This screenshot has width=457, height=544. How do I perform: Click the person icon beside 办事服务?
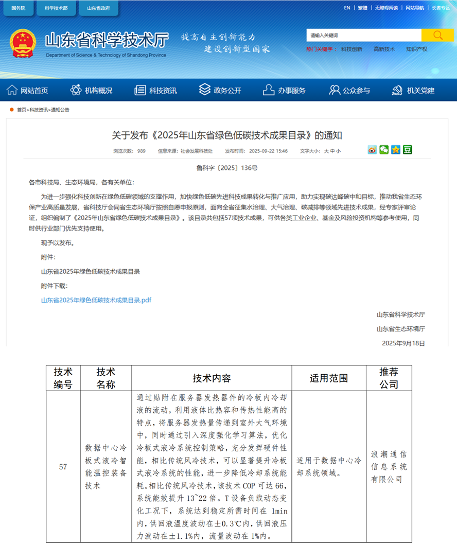pyautogui.click(x=269, y=90)
